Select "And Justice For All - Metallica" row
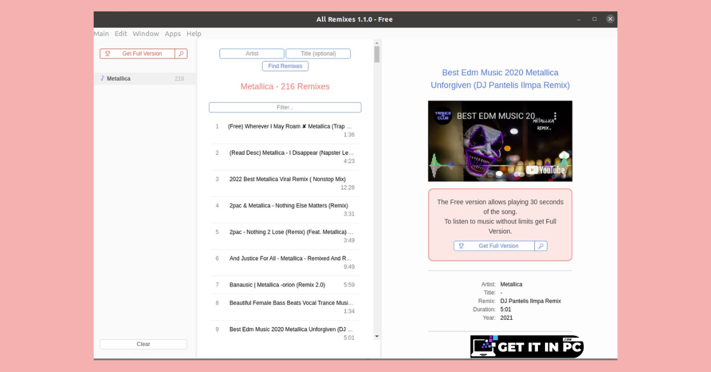The width and height of the screenshot is (711, 372). click(285, 262)
